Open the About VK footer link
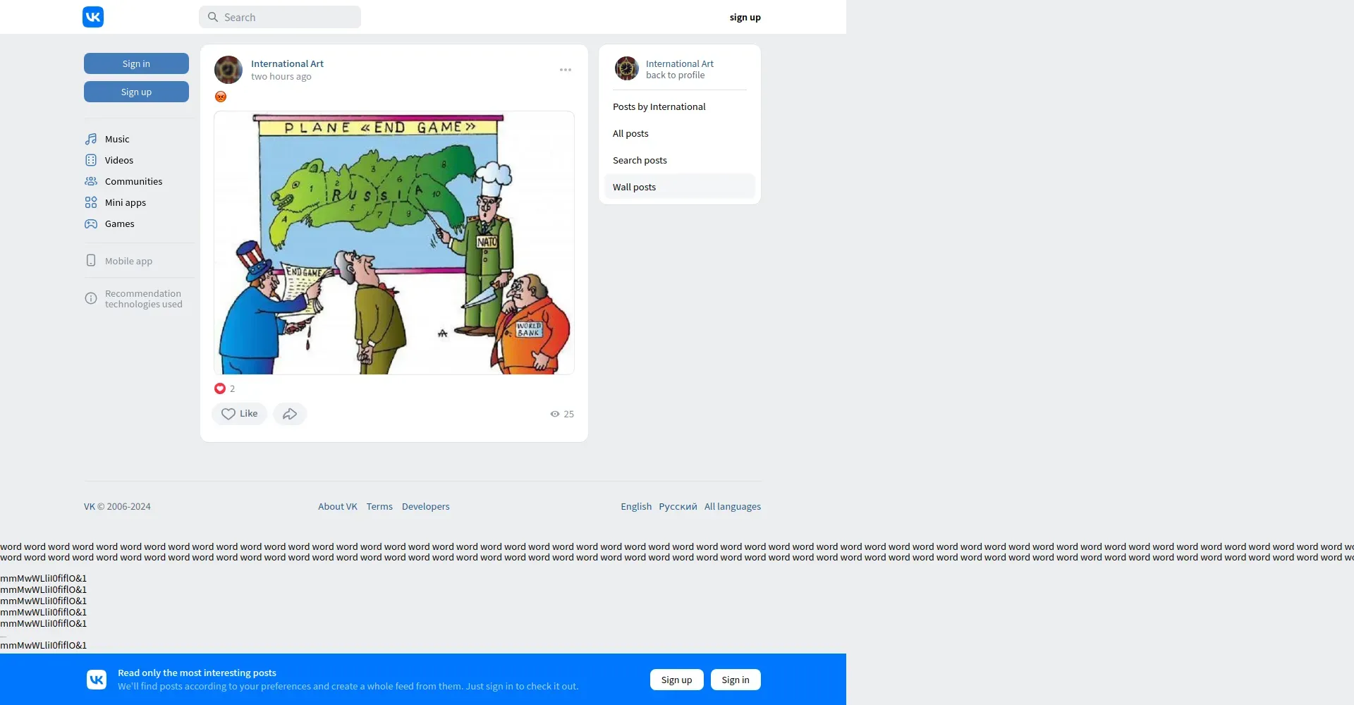The image size is (1354, 705). [x=337, y=506]
